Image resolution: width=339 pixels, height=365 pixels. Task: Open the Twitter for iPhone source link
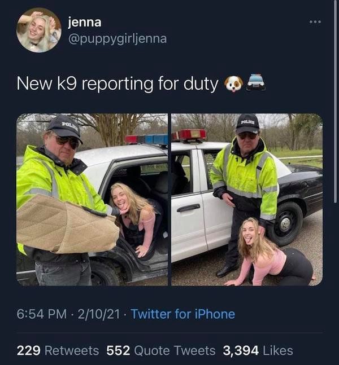point(183,314)
